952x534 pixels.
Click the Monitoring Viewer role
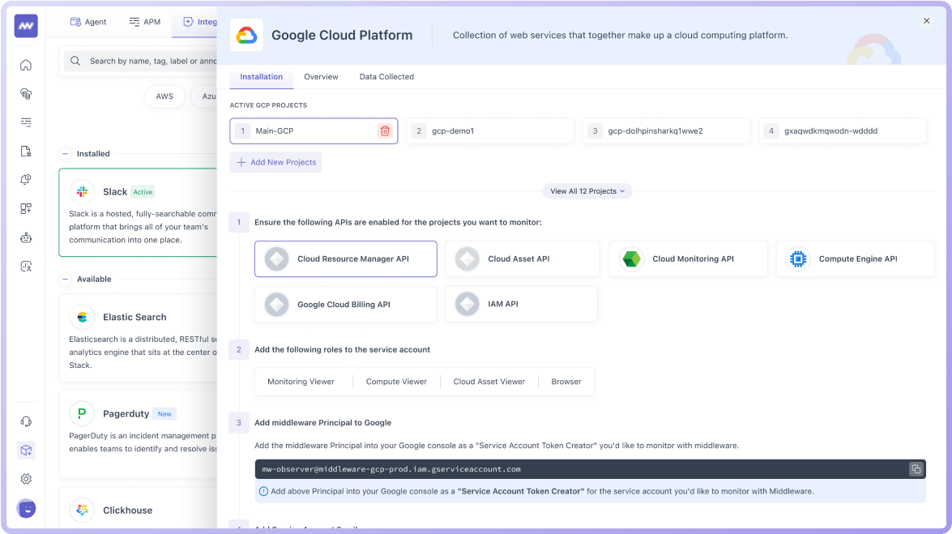tap(301, 382)
